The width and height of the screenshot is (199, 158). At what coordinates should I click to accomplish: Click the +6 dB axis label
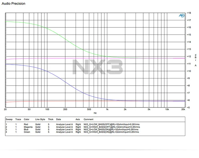pos(188,100)
